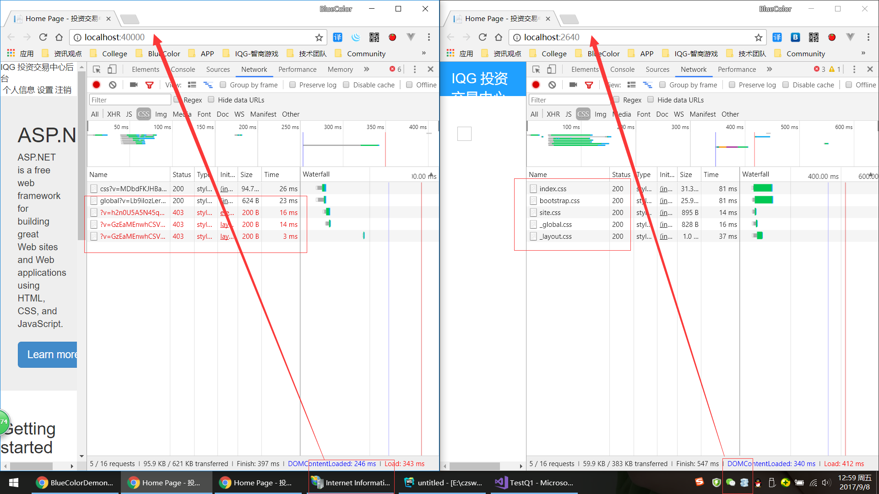This screenshot has width=879, height=494.
Task: Bookmark localhost:40000 with the star icon
Action: pyautogui.click(x=319, y=38)
